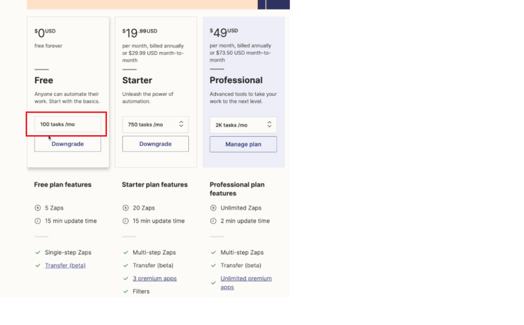Screen dimensions: 524x325
Task: Click the stepper arrows on 2K tasks selector
Action: point(269,124)
